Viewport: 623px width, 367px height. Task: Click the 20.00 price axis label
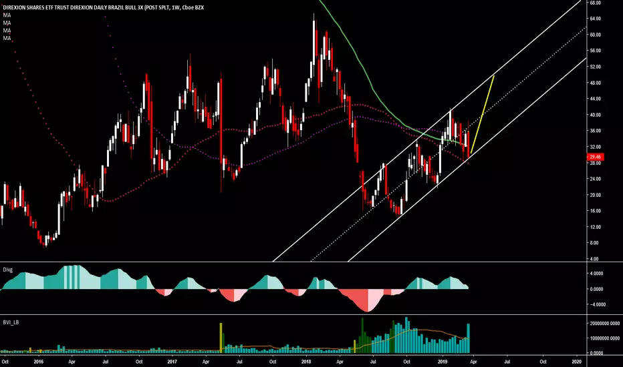(595, 196)
